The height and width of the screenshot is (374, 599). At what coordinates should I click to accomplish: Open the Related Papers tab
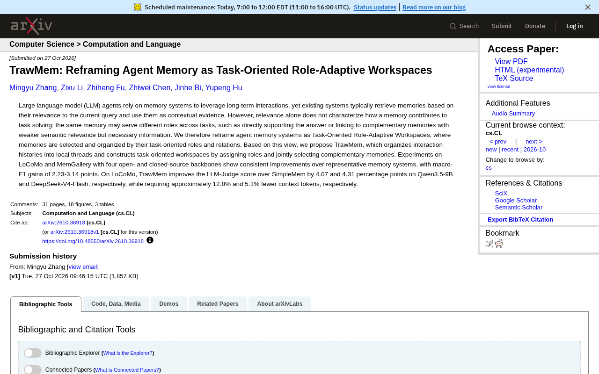(218, 304)
